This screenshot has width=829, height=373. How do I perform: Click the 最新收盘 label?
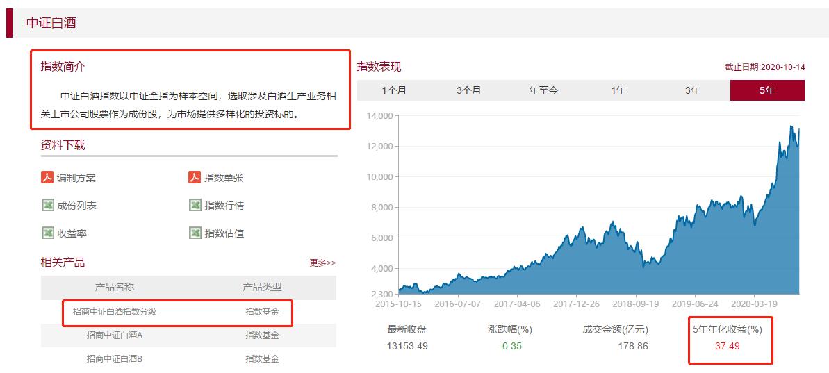[407, 330]
